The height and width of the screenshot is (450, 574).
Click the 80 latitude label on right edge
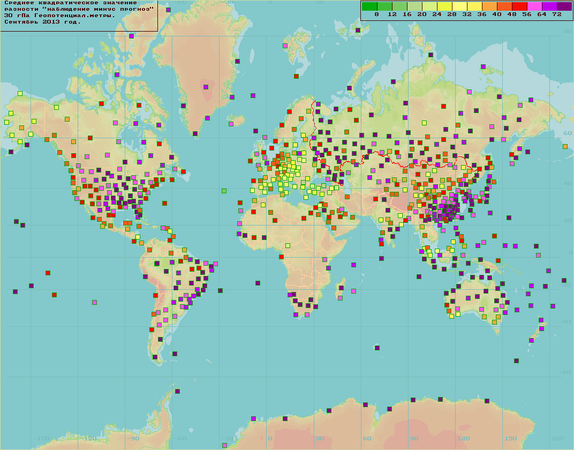point(568,32)
